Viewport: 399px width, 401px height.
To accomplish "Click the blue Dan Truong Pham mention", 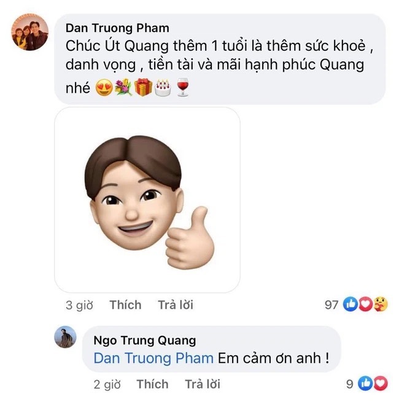I will pyautogui.click(x=153, y=358).
